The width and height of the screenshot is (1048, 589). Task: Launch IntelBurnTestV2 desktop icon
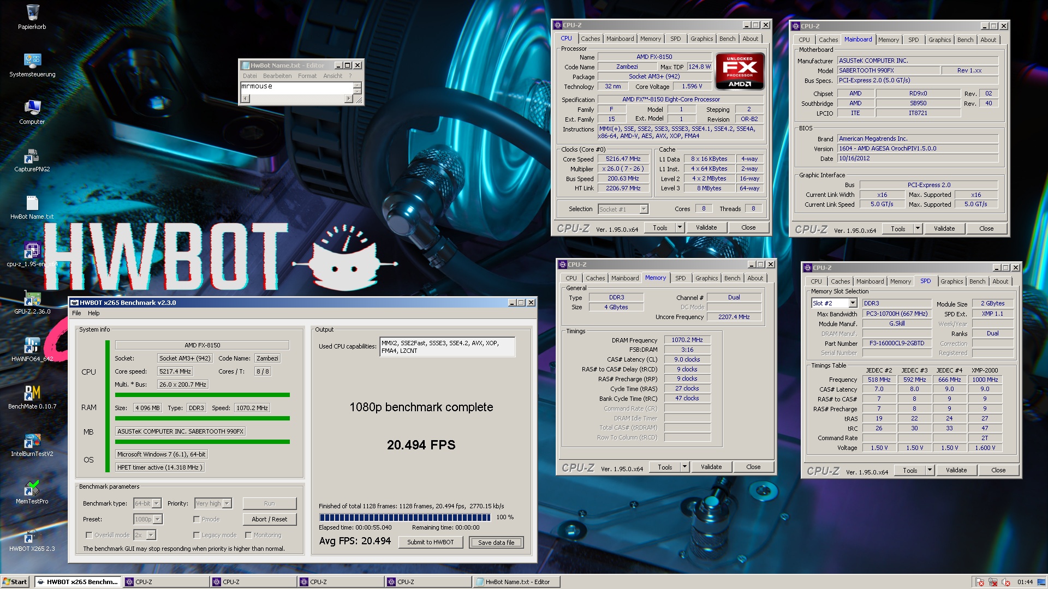coord(32,440)
